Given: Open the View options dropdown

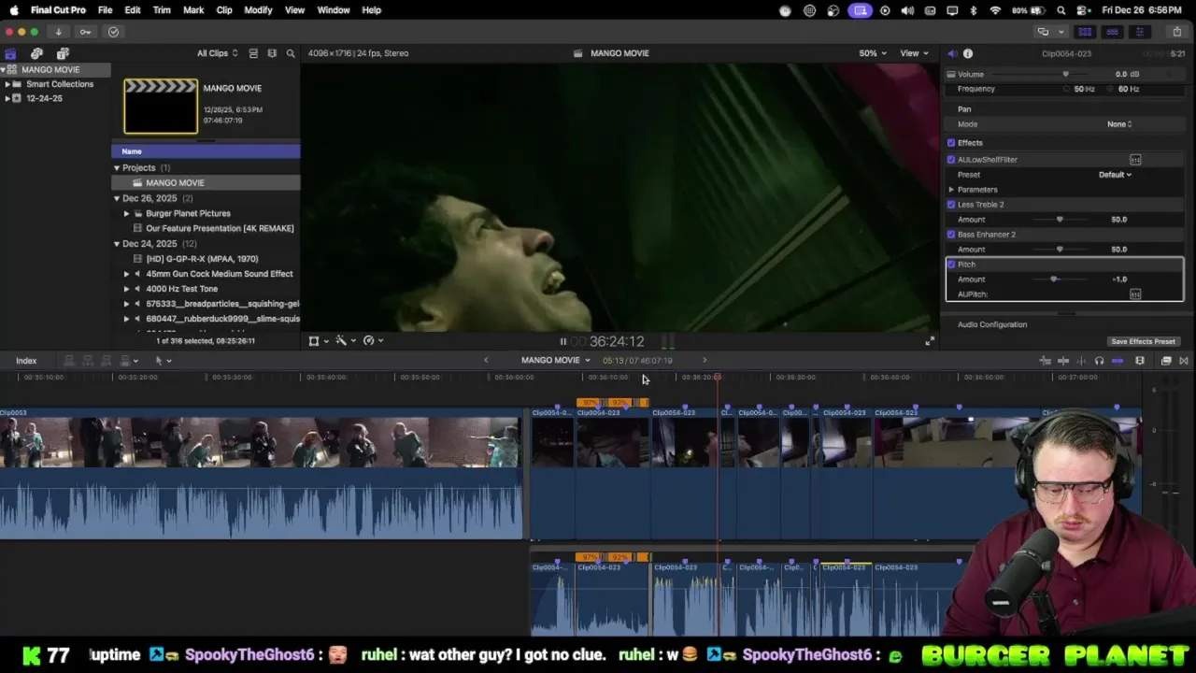Looking at the screenshot, I should (914, 53).
